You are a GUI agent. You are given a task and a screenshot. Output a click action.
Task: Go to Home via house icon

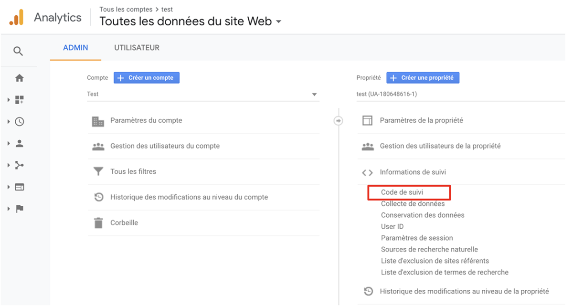pyautogui.click(x=20, y=78)
